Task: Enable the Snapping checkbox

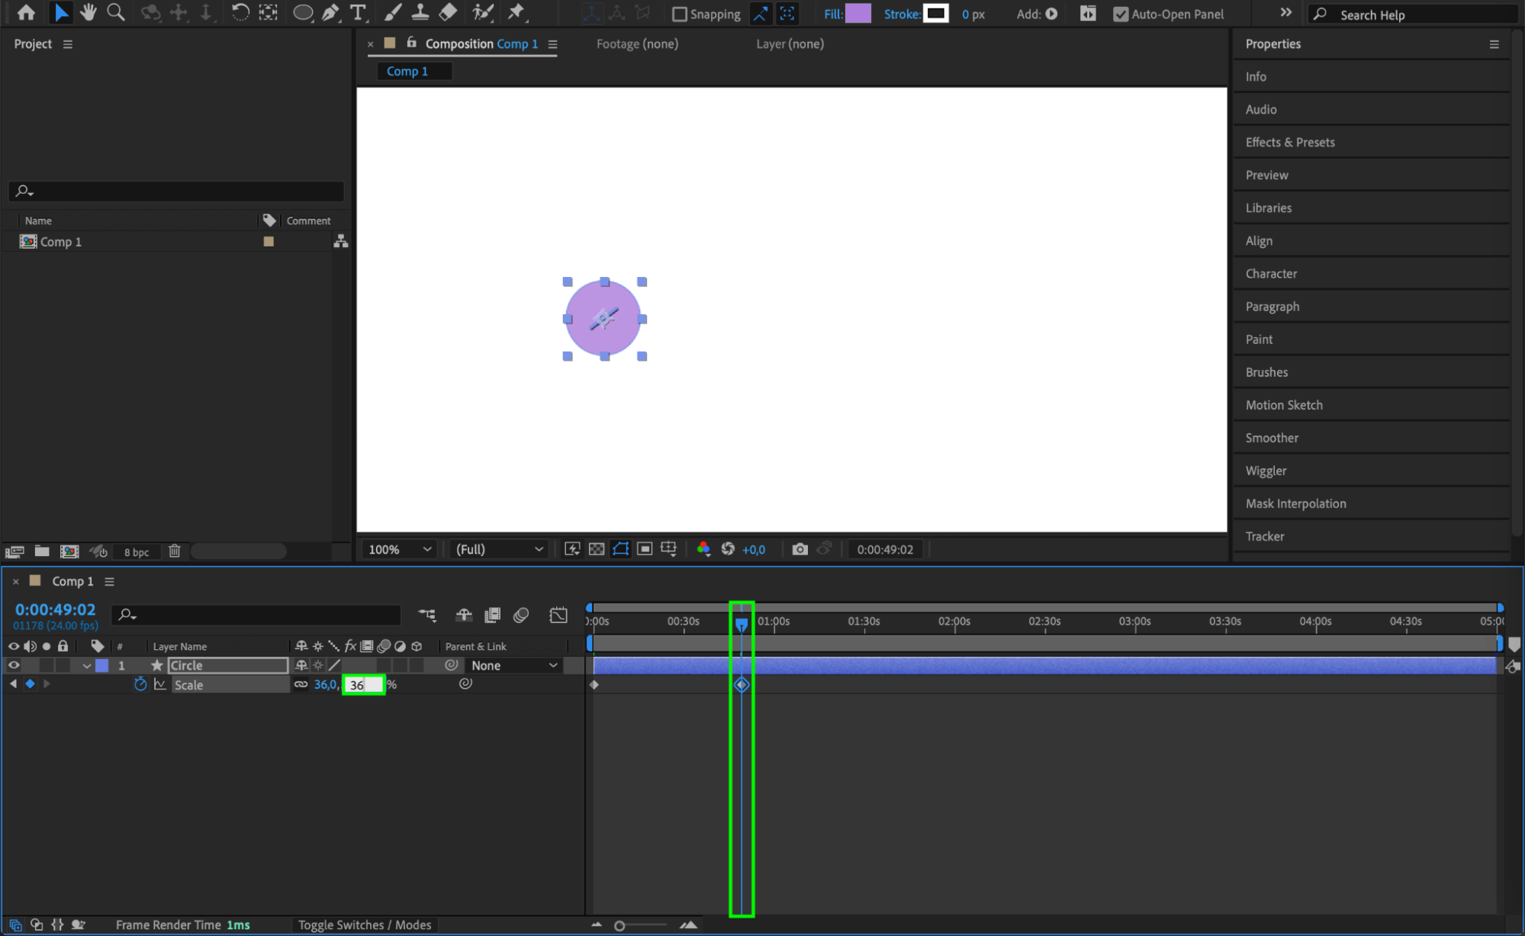Action: click(x=679, y=14)
